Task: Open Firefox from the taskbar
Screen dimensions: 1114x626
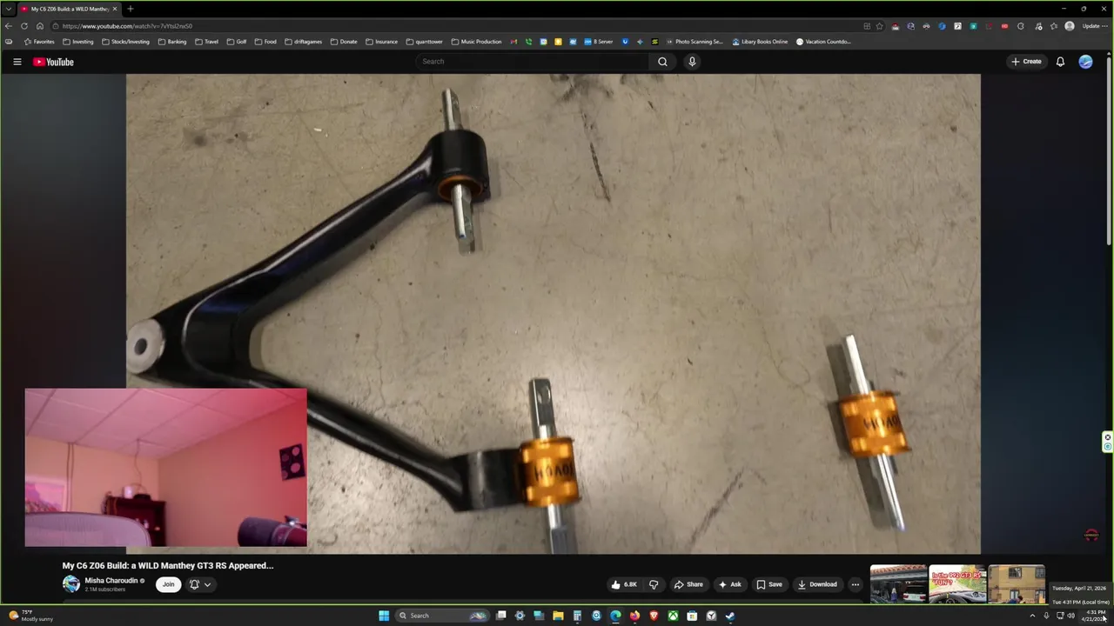Action: pyautogui.click(x=634, y=616)
